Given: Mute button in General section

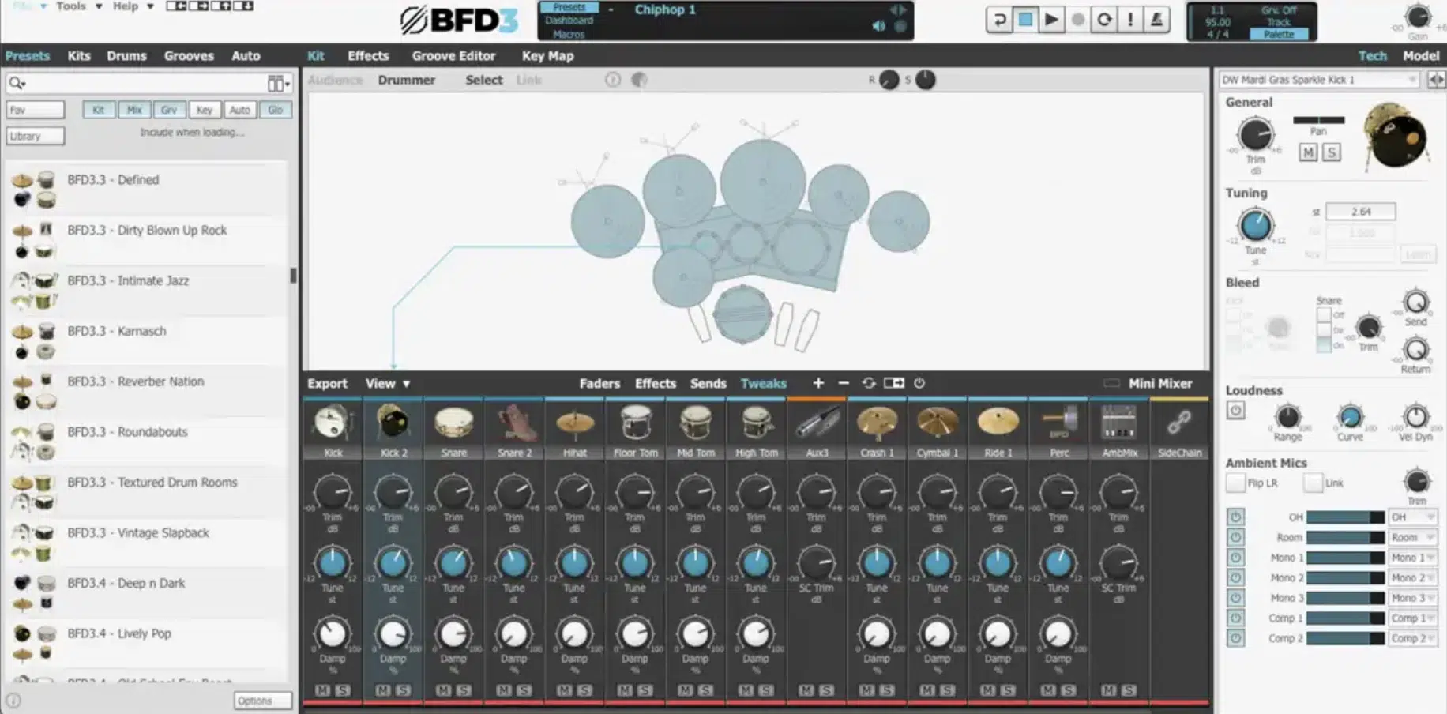Looking at the screenshot, I should click(1309, 152).
